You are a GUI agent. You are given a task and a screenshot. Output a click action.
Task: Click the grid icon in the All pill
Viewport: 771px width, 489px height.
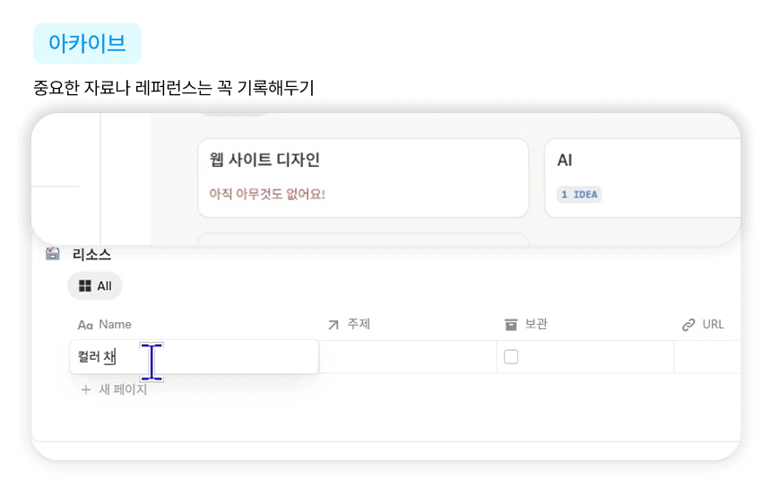[x=85, y=286]
